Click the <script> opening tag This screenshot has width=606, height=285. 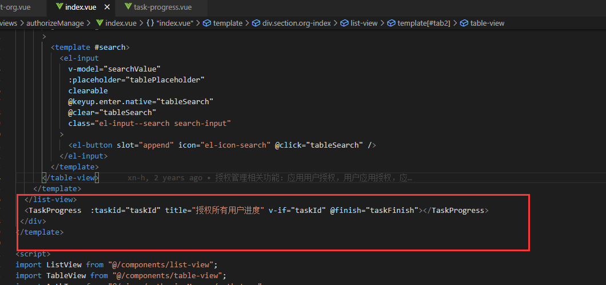tap(33, 254)
